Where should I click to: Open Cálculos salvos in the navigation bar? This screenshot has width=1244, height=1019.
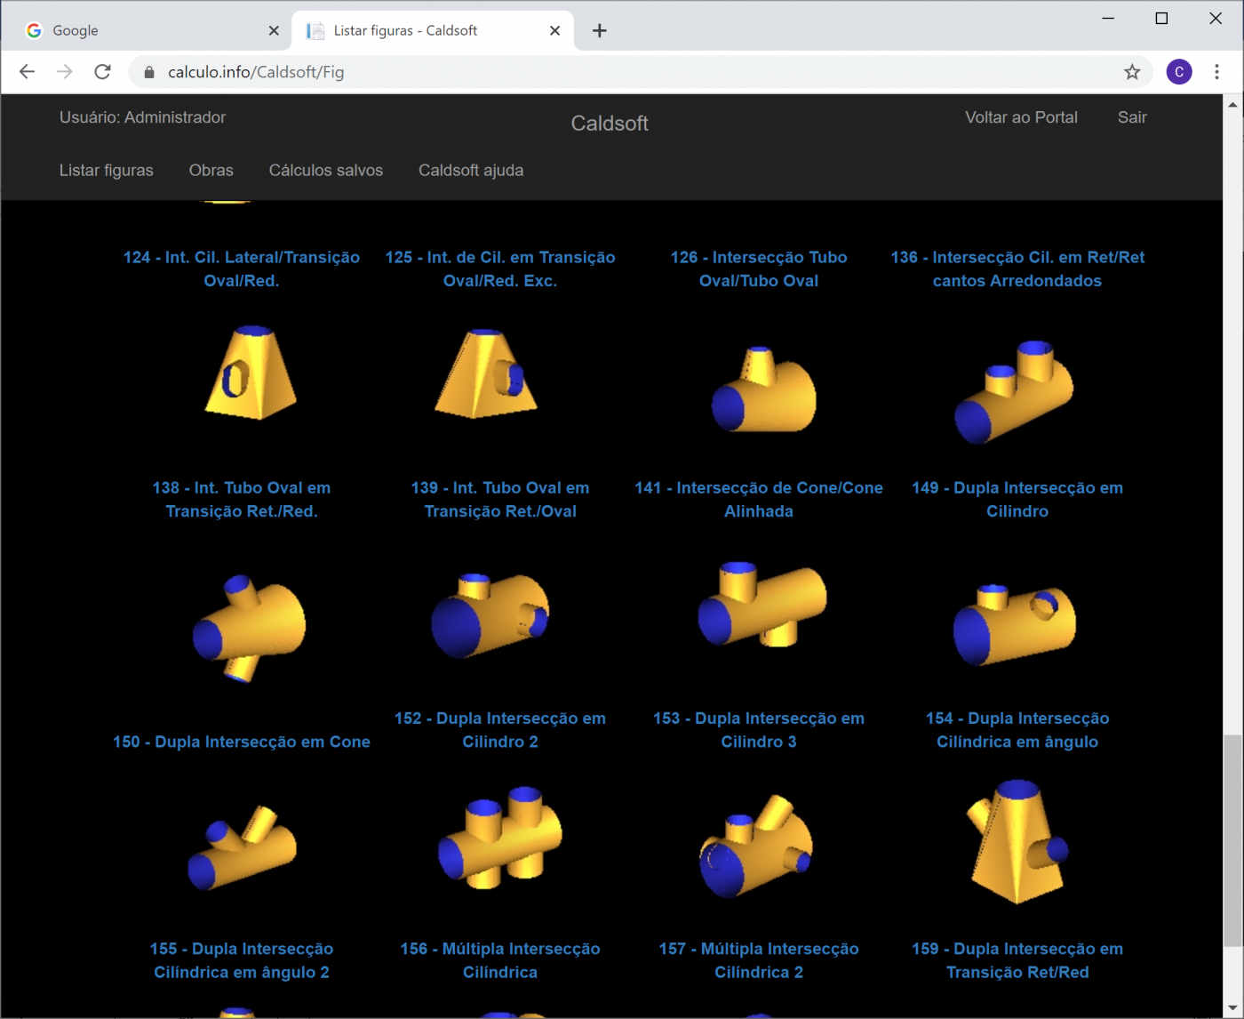pos(325,170)
